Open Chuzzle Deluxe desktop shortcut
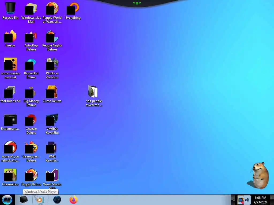This screenshot has width=274, height=205. 31,124
